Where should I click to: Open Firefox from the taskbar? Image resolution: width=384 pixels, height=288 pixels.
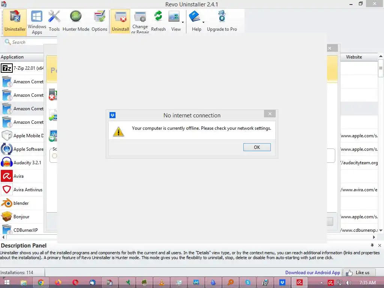58,282
